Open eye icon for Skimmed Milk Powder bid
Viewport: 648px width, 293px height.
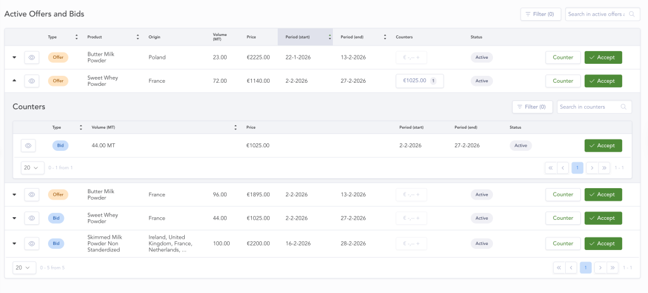(32, 244)
